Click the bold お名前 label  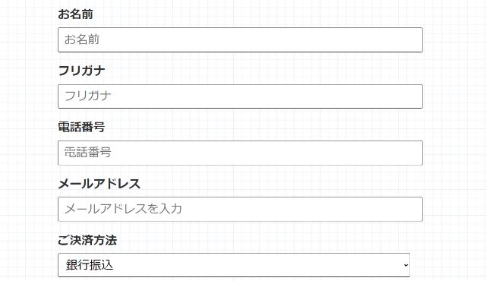[75, 14]
